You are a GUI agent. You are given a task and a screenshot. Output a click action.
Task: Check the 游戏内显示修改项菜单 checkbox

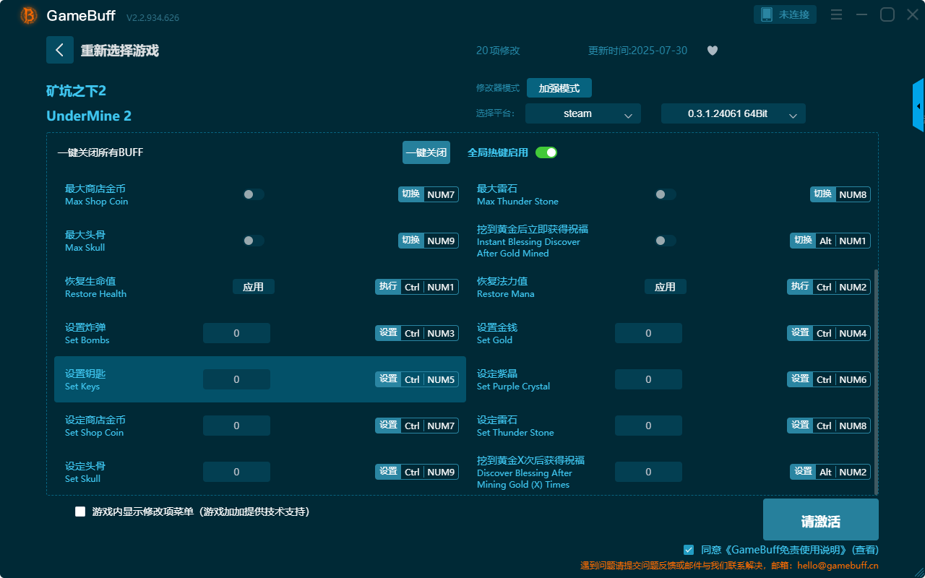tap(79, 511)
